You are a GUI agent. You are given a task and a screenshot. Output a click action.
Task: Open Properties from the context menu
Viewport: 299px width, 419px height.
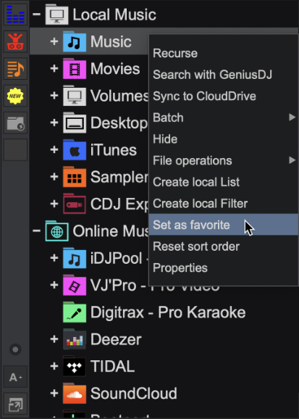coord(180,268)
